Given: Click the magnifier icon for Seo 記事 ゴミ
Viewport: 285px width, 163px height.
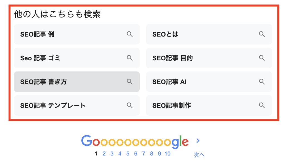Looking at the screenshot, I should pyautogui.click(x=130, y=58).
